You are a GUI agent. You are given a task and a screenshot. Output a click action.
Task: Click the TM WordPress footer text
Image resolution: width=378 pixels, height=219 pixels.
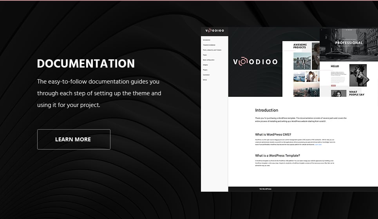point(265,189)
